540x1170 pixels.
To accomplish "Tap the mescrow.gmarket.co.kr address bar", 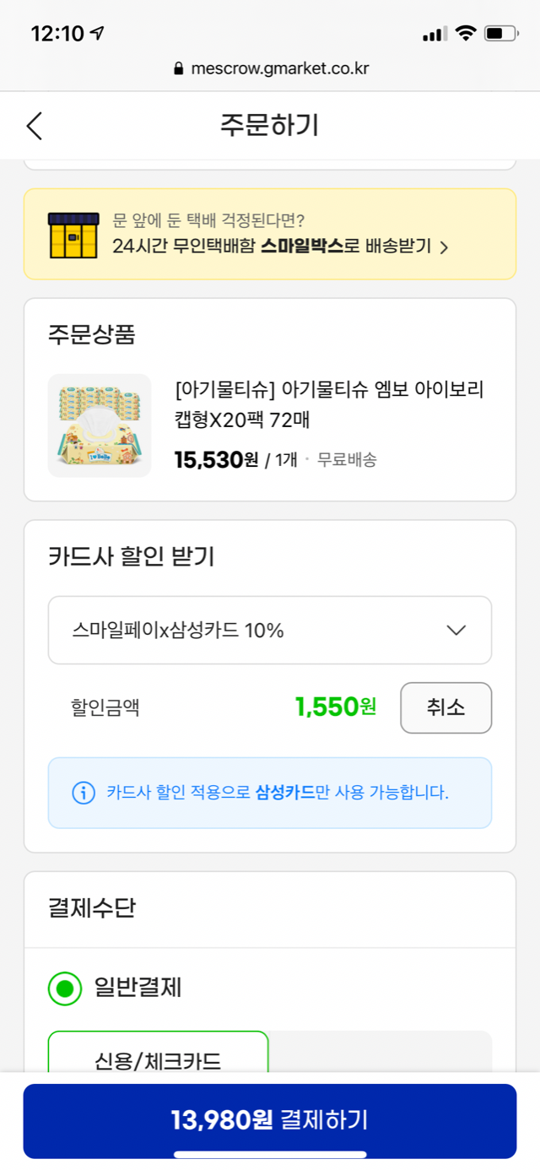I will tap(270, 68).
